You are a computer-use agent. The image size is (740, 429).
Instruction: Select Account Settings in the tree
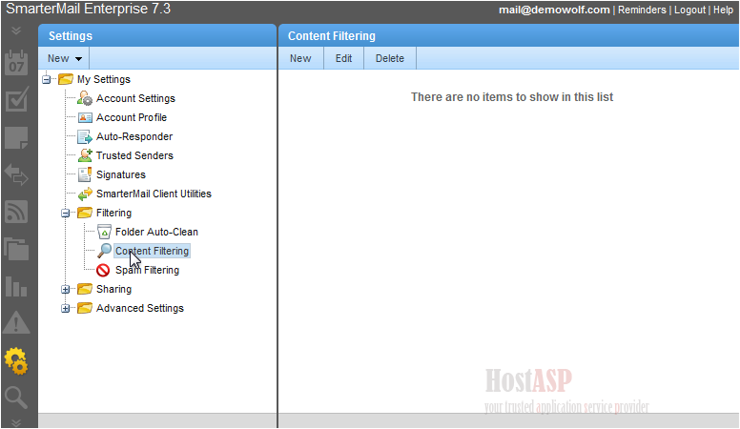135,98
